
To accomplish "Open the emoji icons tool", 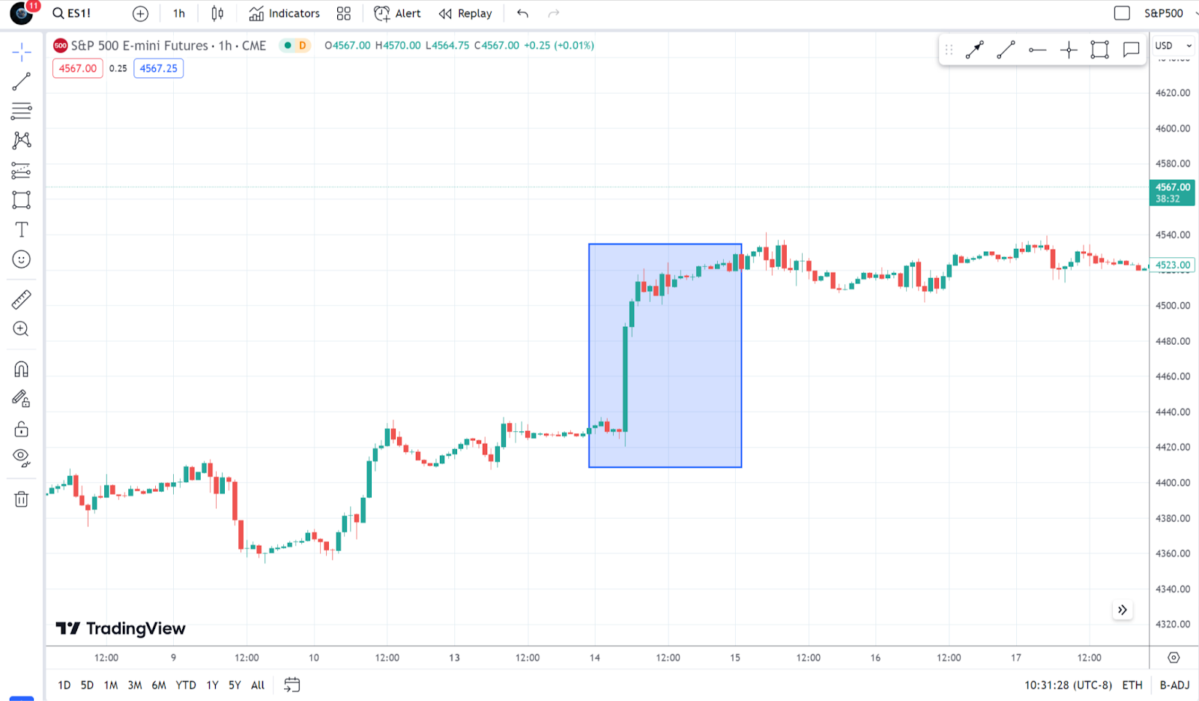I will (21, 259).
